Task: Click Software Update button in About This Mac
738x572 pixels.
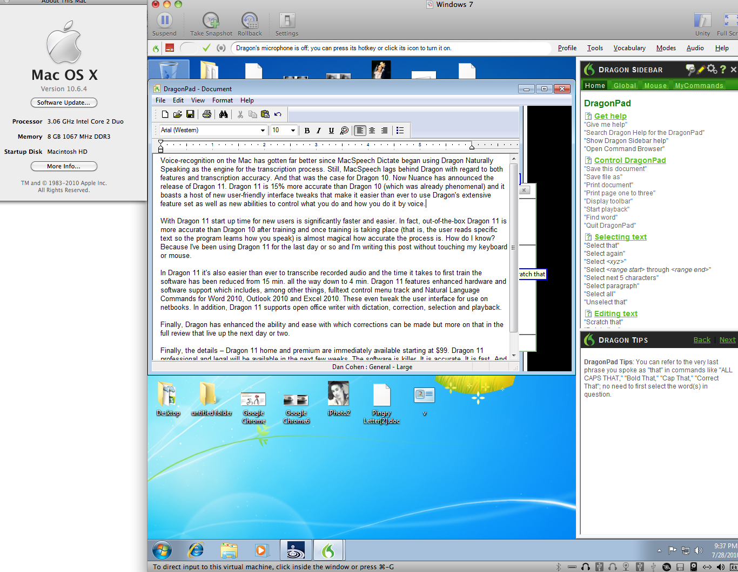Action: tap(64, 103)
